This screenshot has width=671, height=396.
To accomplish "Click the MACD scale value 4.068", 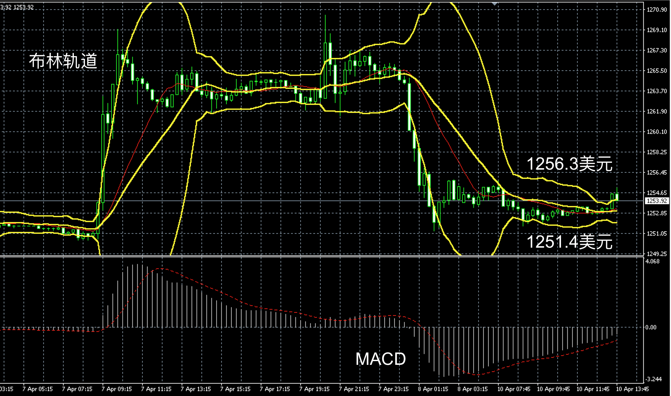I will pos(652,261).
